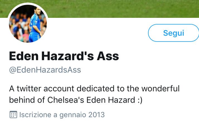This screenshot has width=199, height=121.
Task: Open the green header banner image
Action: point(111,8)
